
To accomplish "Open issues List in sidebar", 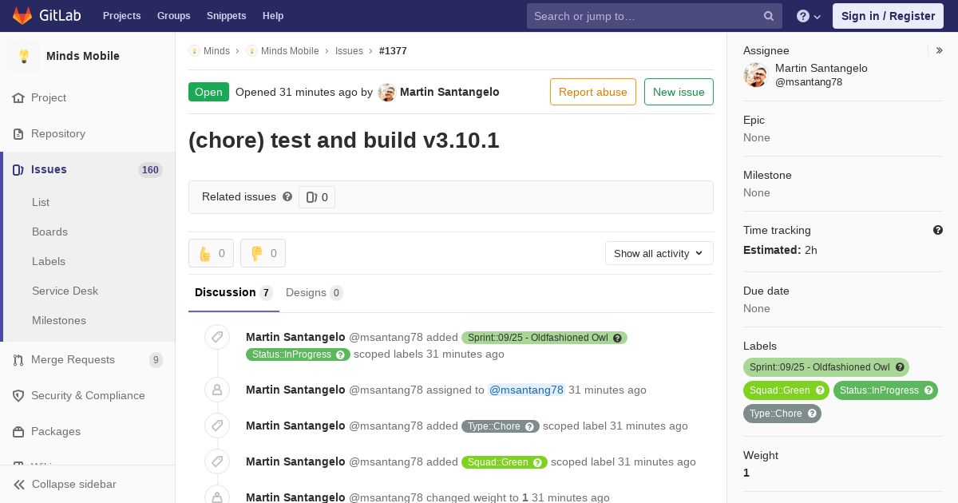I will point(41,202).
